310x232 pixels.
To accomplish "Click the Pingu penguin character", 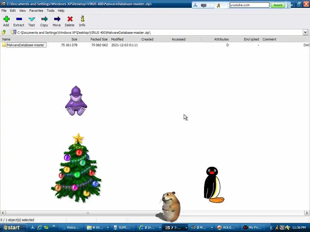I will (214, 185).
